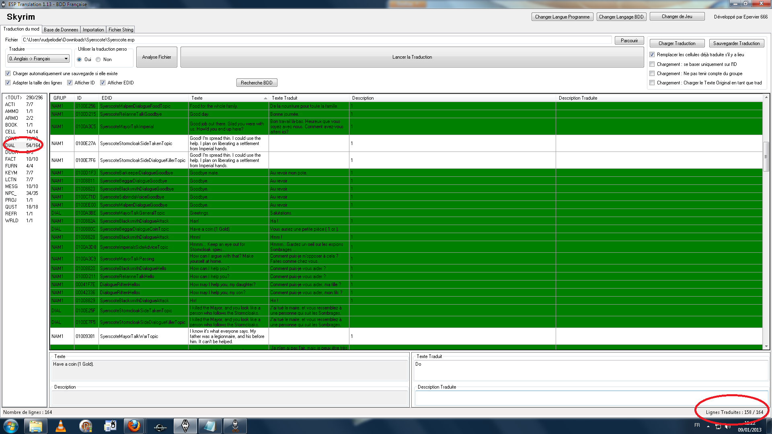Click the table's vertical scrollbar thumb

click(x=766, y=157)
